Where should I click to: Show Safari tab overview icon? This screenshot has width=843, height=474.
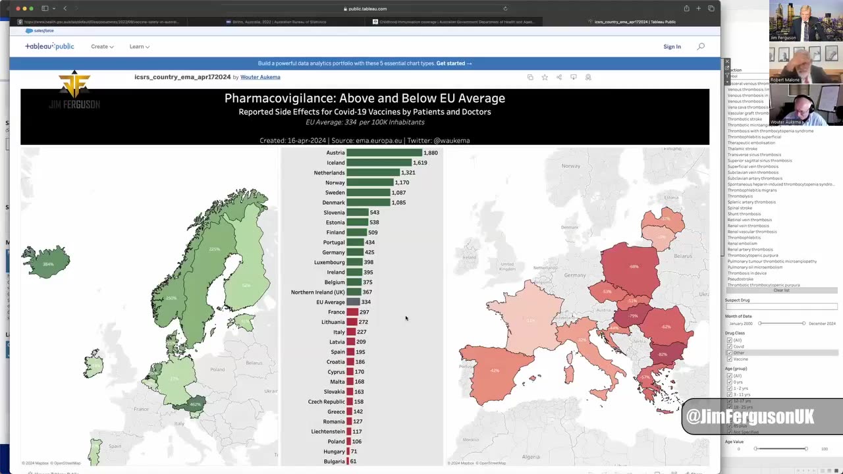coord(711,9)
